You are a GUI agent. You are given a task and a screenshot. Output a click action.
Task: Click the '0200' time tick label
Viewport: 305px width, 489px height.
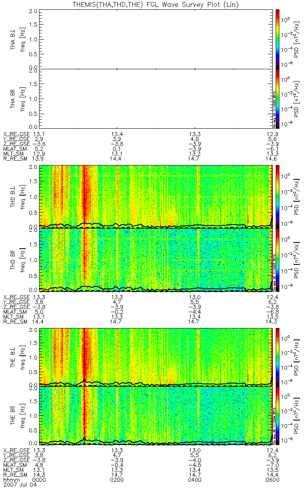117,480
